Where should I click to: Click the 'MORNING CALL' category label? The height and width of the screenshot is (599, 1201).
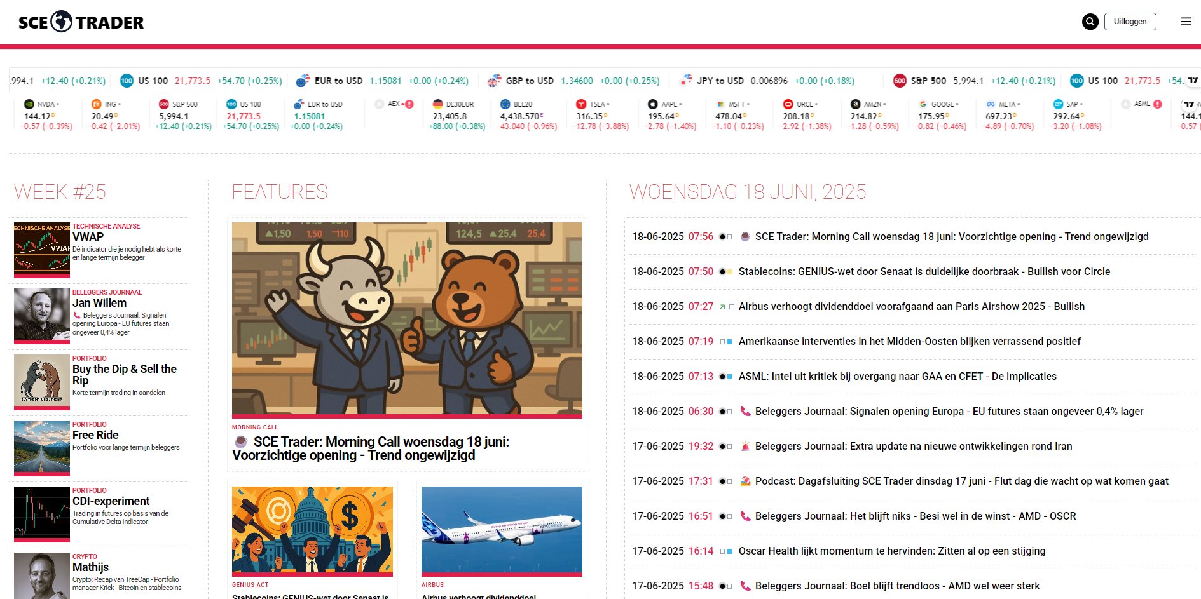pyautogui.click(x=255, y=427)
